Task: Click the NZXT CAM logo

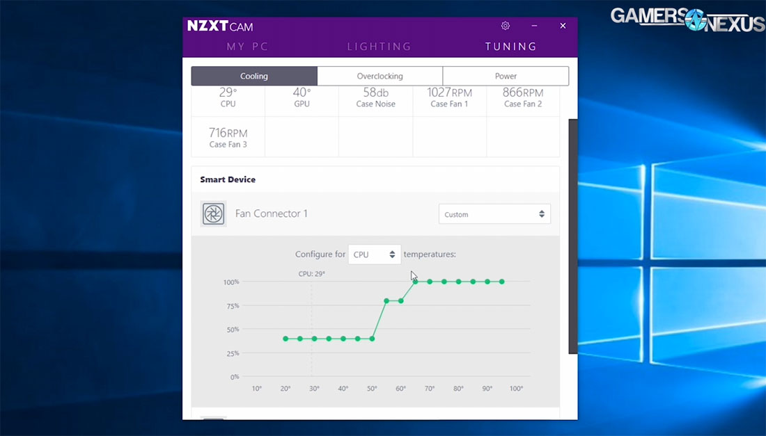Action: click(x=220, y=26)
